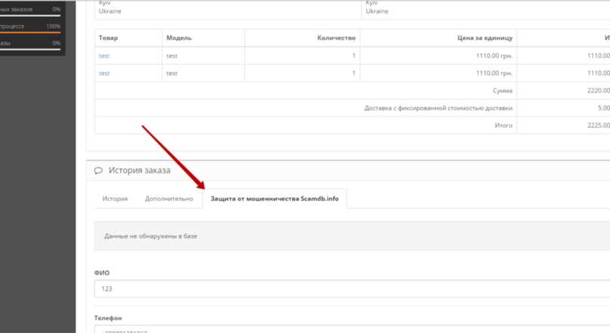Select the Защита от мошенничества Scamdb.info tab
The image size is (610, 333).
(x=275, y=199)
